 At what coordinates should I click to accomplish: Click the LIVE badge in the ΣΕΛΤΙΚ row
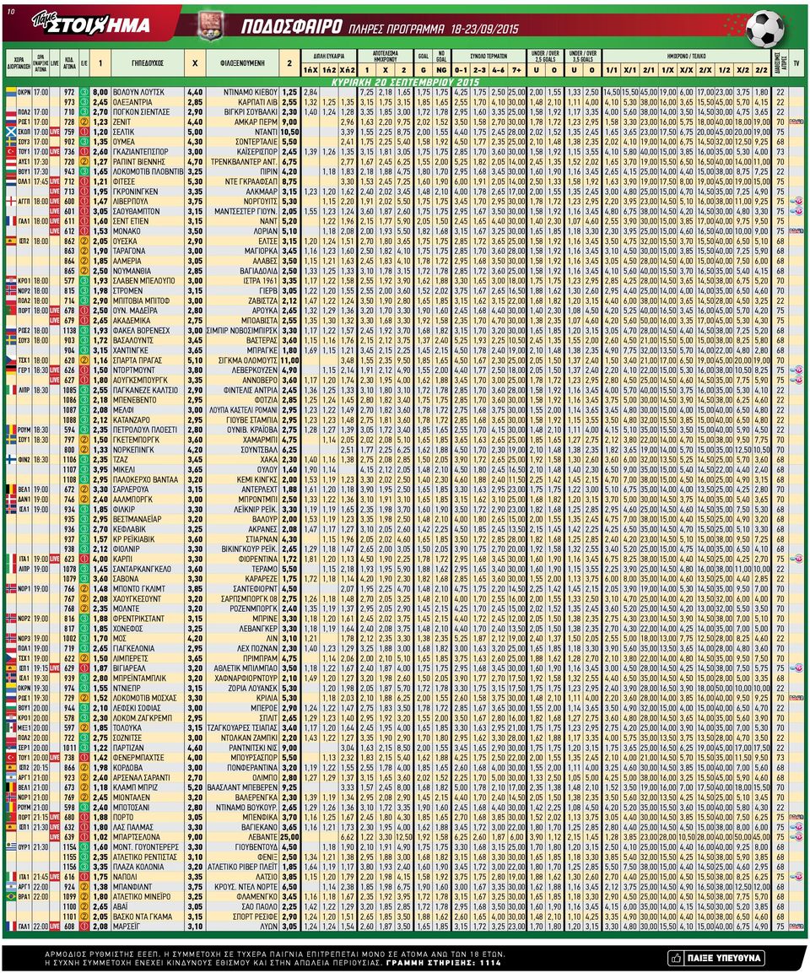(x=55, y=132)
